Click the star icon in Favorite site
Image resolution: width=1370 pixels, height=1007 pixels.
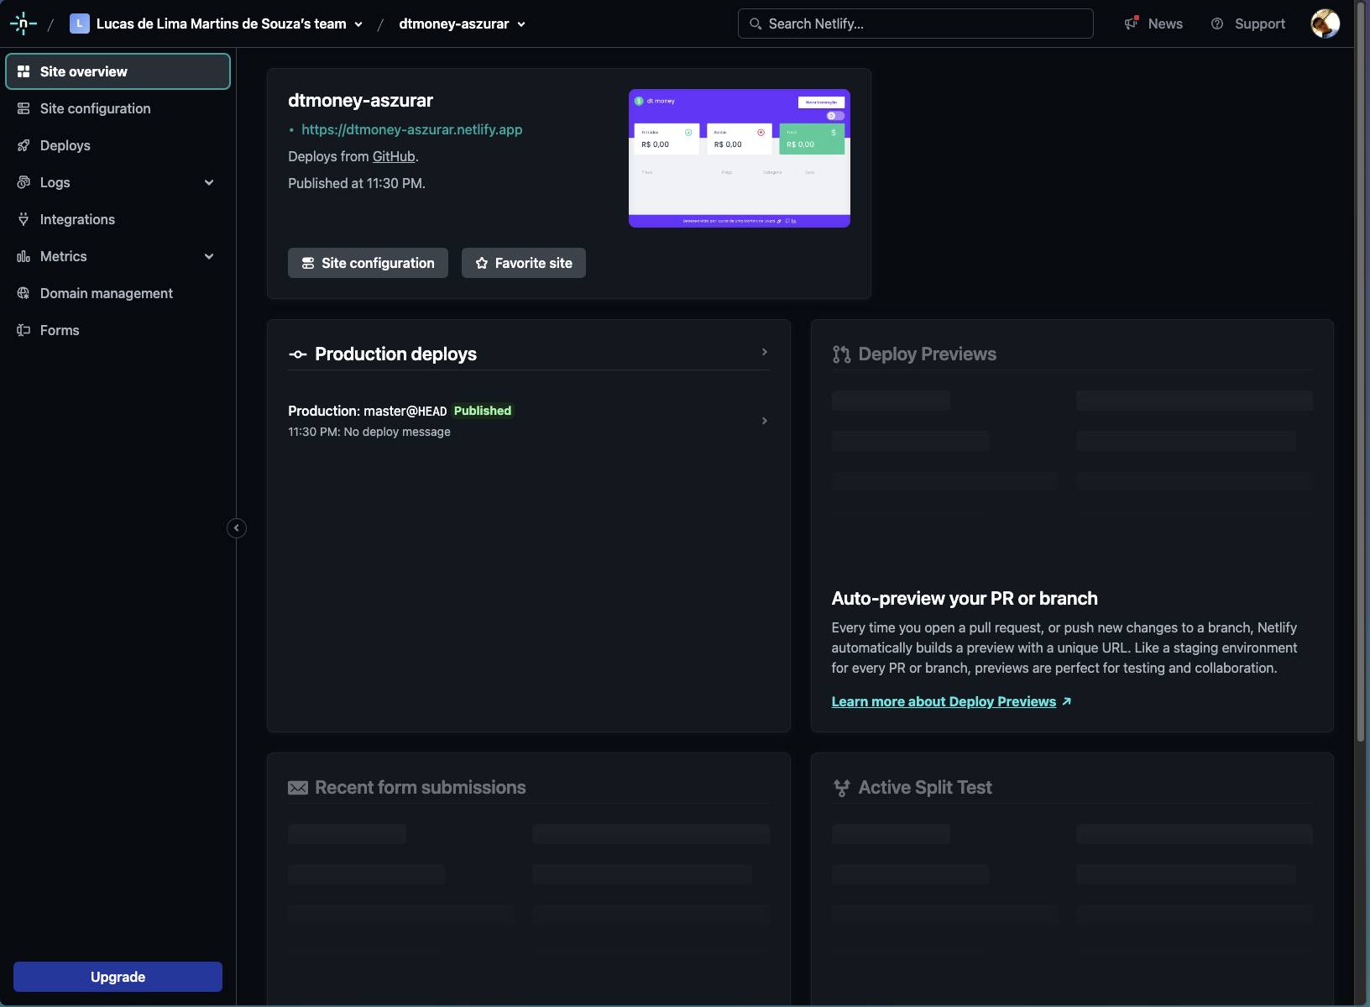pos(482,263)
